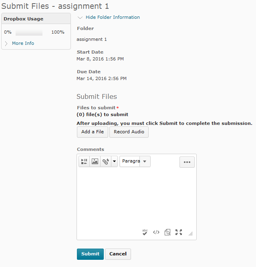This screenshot has width=256, height=267.
Task: Toggle fullscreen editor mode
Action: point(179,232)
